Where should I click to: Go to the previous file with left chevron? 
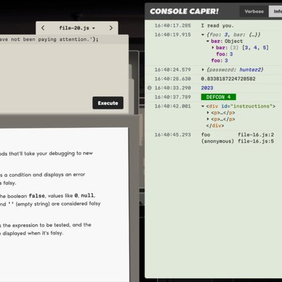pyautogui.click(x=43, y=28)
